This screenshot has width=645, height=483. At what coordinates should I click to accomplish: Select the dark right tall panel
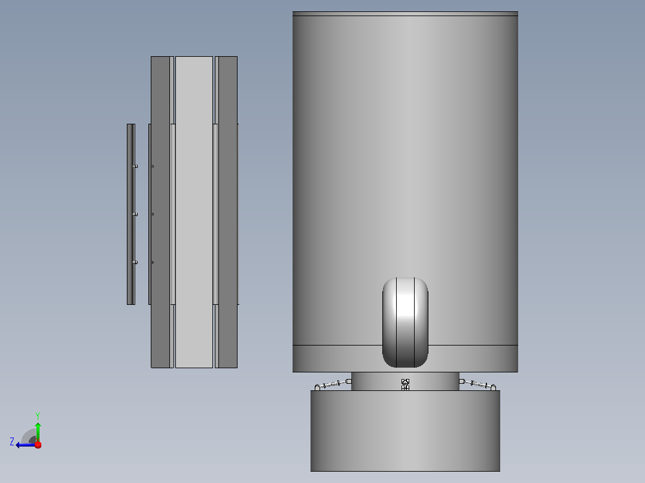tap(228, 212)
